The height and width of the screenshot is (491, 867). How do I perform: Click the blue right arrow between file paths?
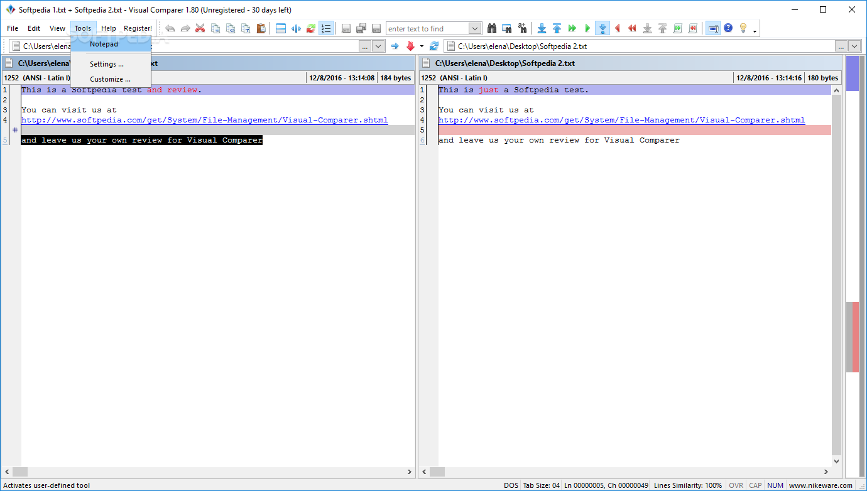(395, 46)
